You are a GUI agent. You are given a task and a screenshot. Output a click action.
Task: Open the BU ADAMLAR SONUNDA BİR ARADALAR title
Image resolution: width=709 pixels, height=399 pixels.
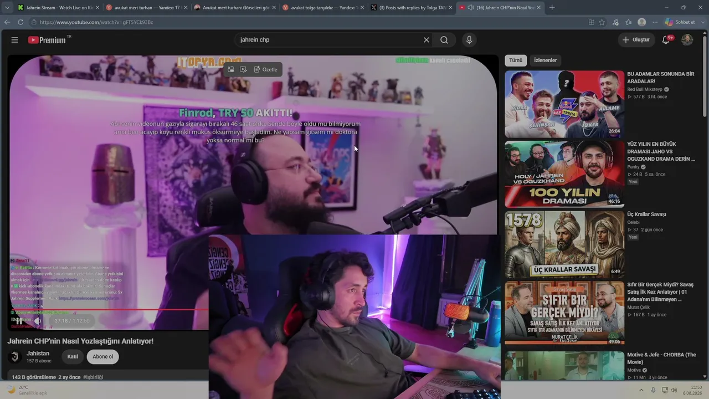pos(660,78)
